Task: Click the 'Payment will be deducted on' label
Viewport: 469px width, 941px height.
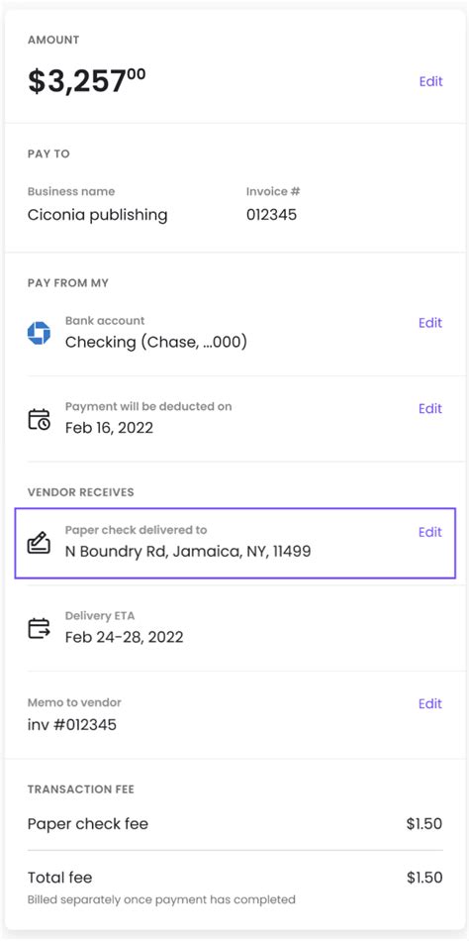Action: (148, 406)
